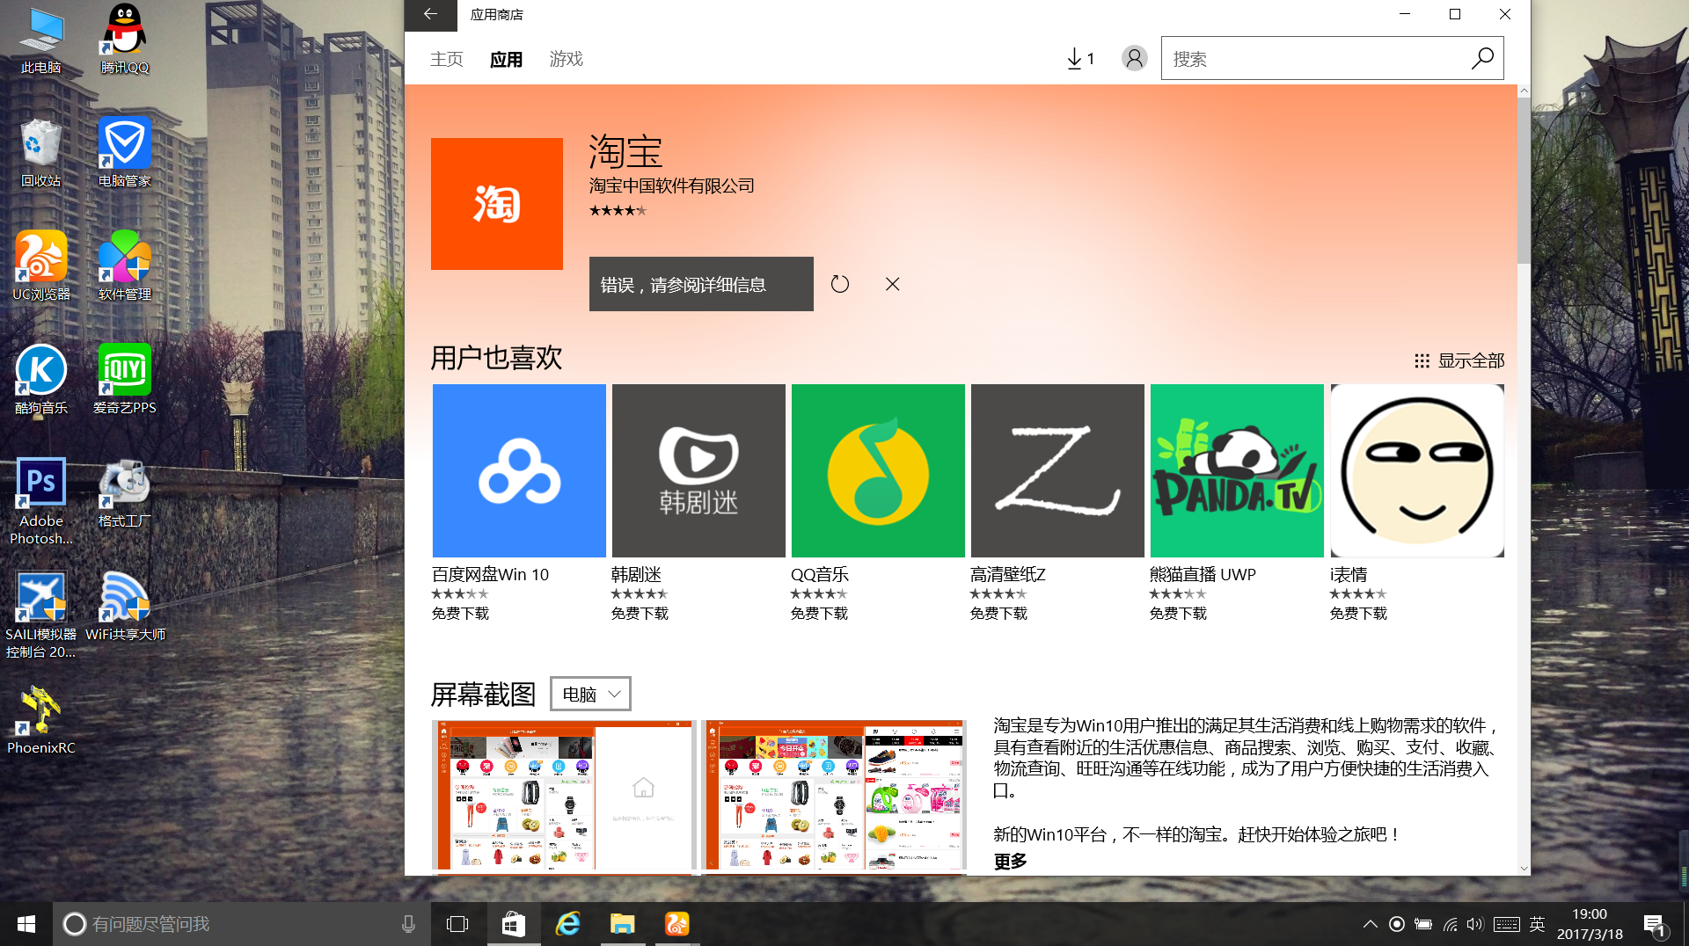Click 免费下载 under QQ音乐
1689x946 pixels.
point(819,613)
